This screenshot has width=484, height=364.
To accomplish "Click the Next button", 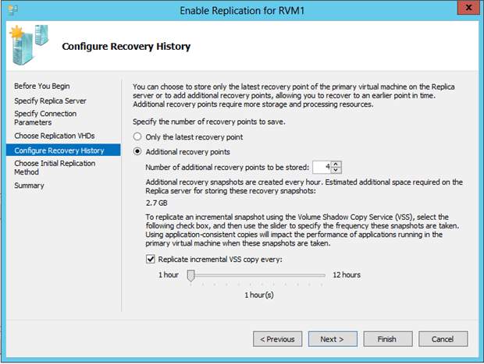I will pyautogui.click(x=333, y=339).
